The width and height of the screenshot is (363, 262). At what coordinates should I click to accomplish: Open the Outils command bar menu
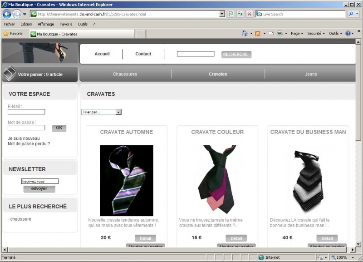click(335, 34)
